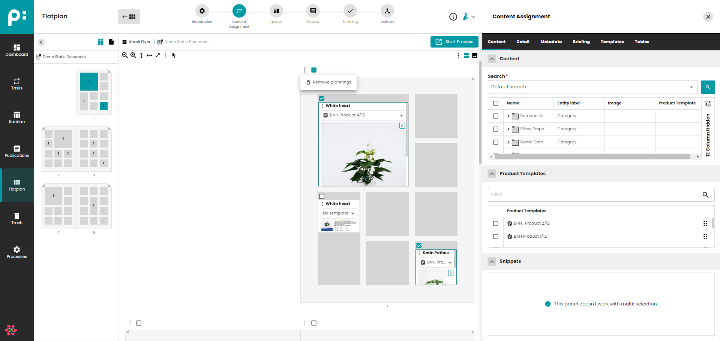The width and height of the screenshot is (720, 341).
Task: Uncheck the Satin Pothos placement checkbox
Action: (419, 246)
